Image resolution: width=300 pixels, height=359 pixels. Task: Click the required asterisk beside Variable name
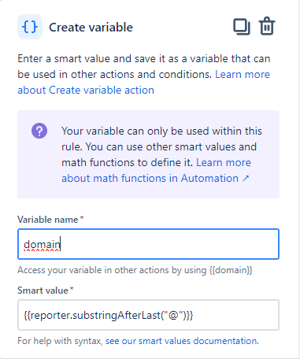point(82,218)
